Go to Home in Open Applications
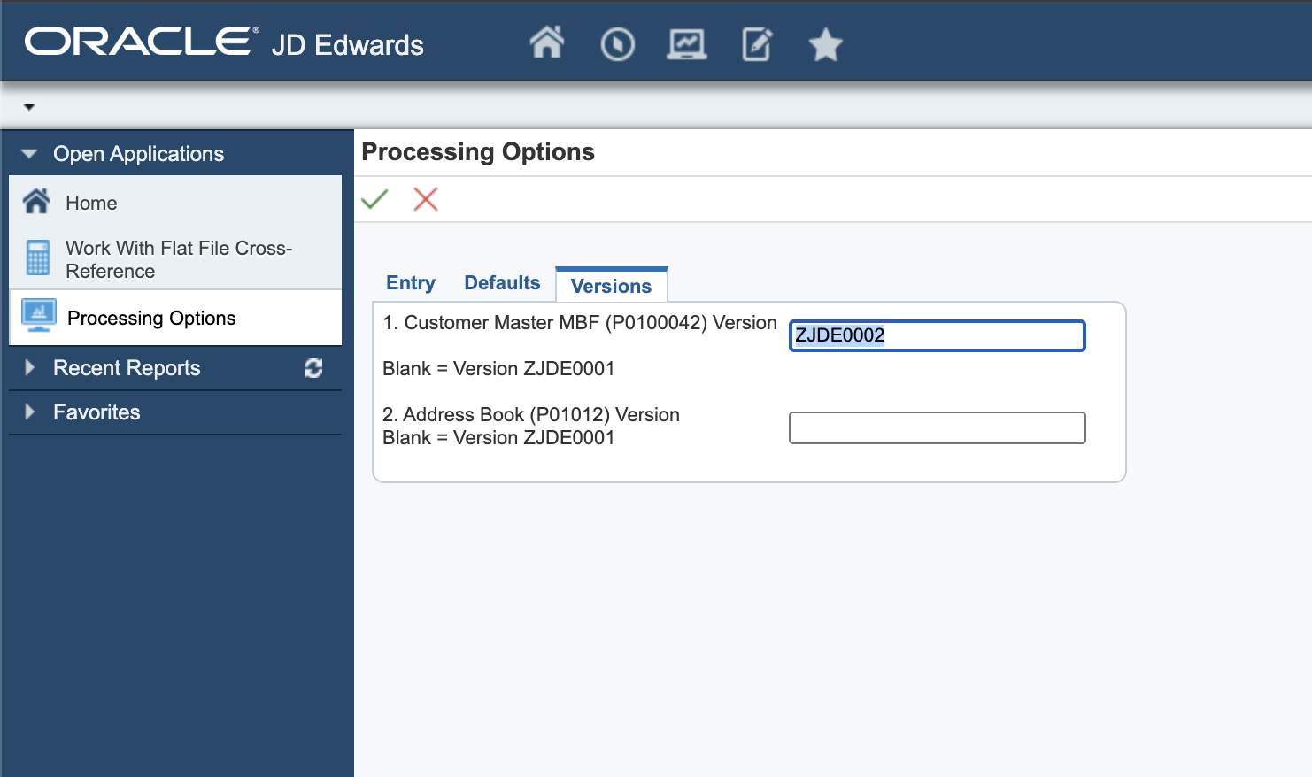 click(x=91, y=203)
